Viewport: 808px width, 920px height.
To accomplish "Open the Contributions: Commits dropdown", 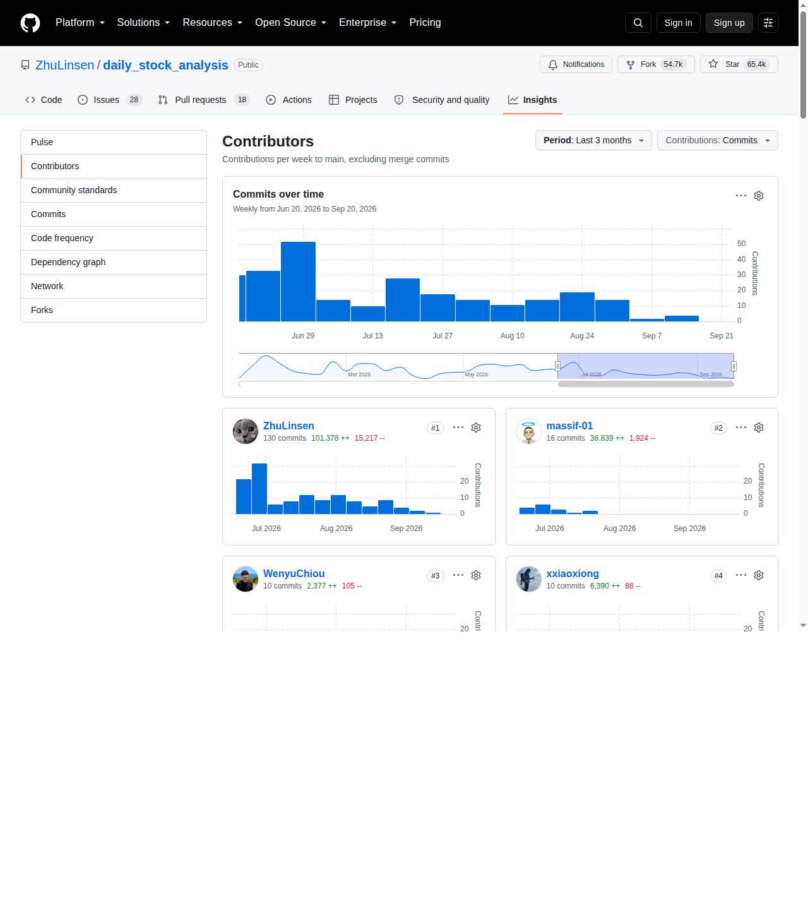I will click(x=718, y=140).
